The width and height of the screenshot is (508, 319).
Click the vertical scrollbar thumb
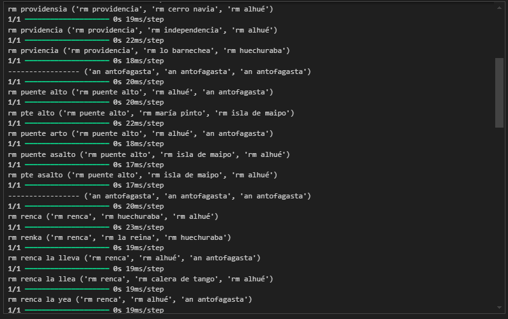point(499,93)
